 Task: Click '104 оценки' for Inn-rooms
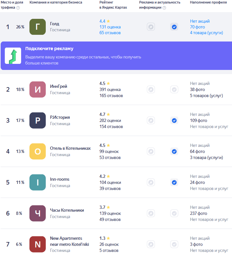[x=110, y=182]
